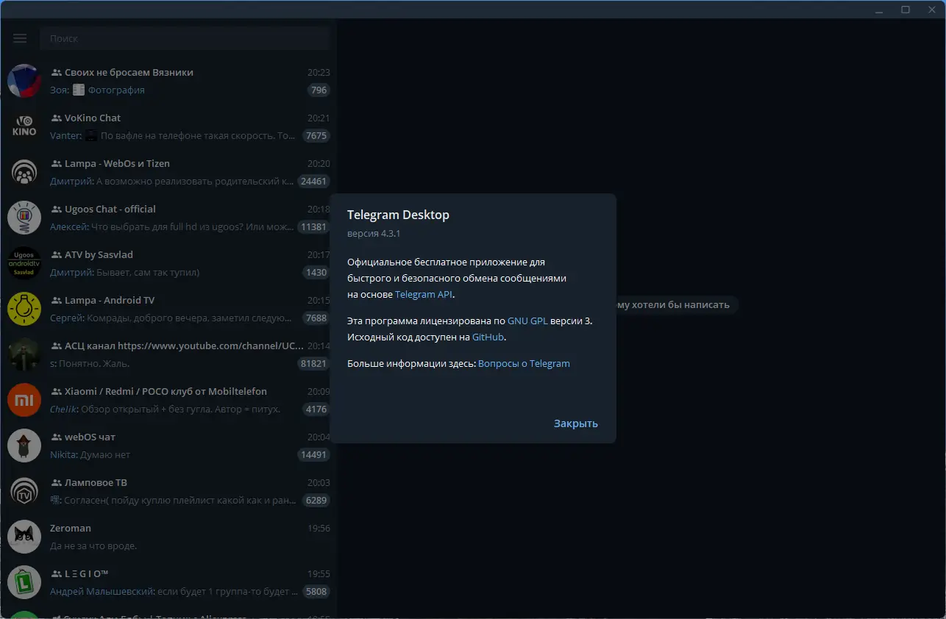Click the Поиск search field

click(185, 38)
